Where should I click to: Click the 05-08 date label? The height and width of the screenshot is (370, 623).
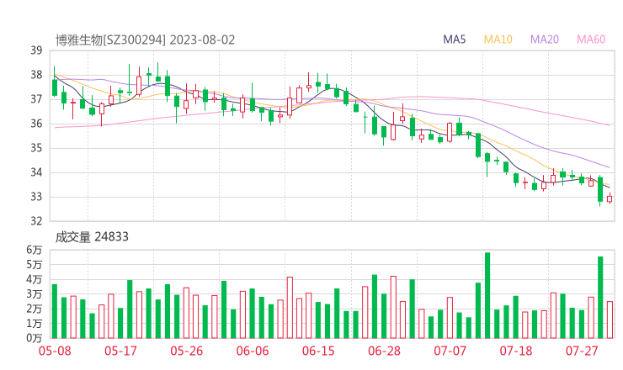(55, 351)
